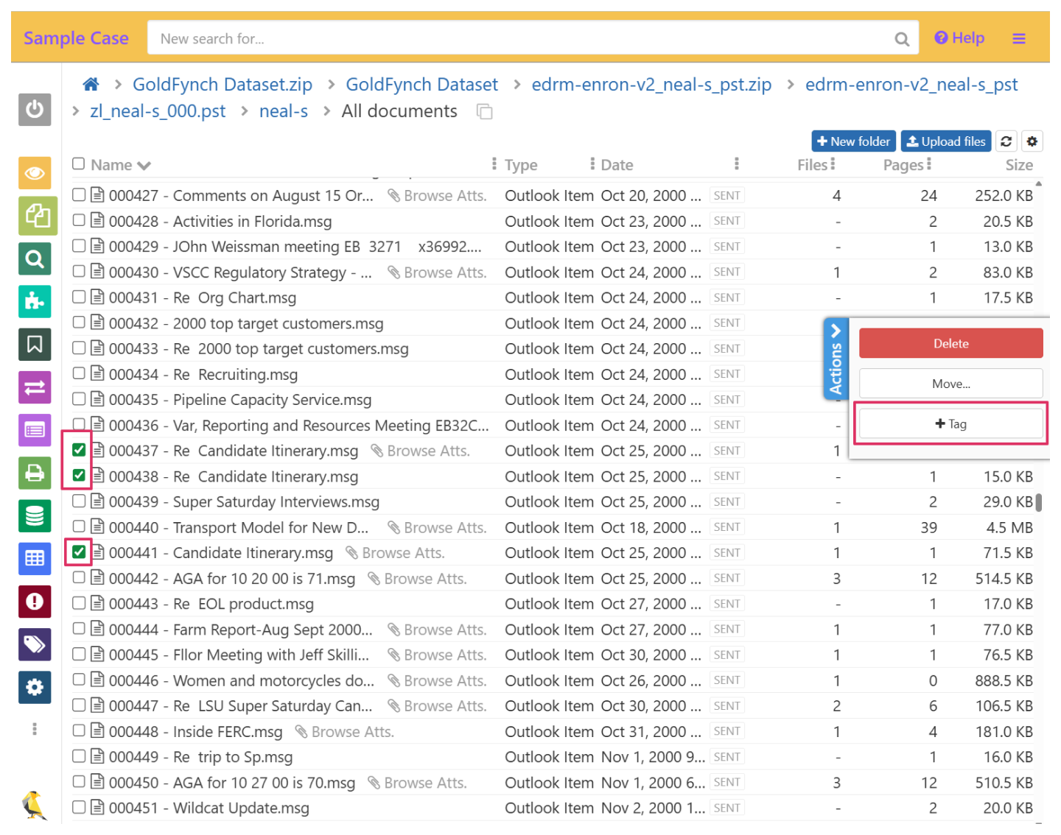1061x835 pixels.
Task: Uncheck 000437 Re Candidate Itinerary checkbox
Action: coord(79,450)
